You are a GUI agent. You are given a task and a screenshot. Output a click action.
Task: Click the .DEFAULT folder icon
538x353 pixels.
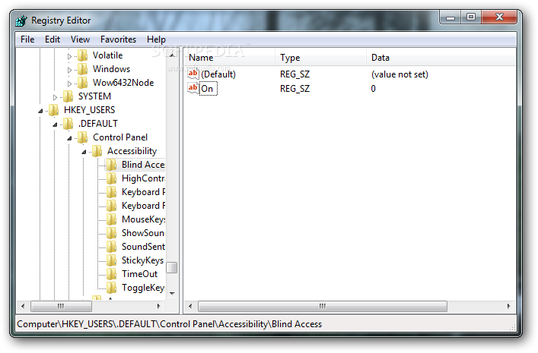tap(68, 124)
